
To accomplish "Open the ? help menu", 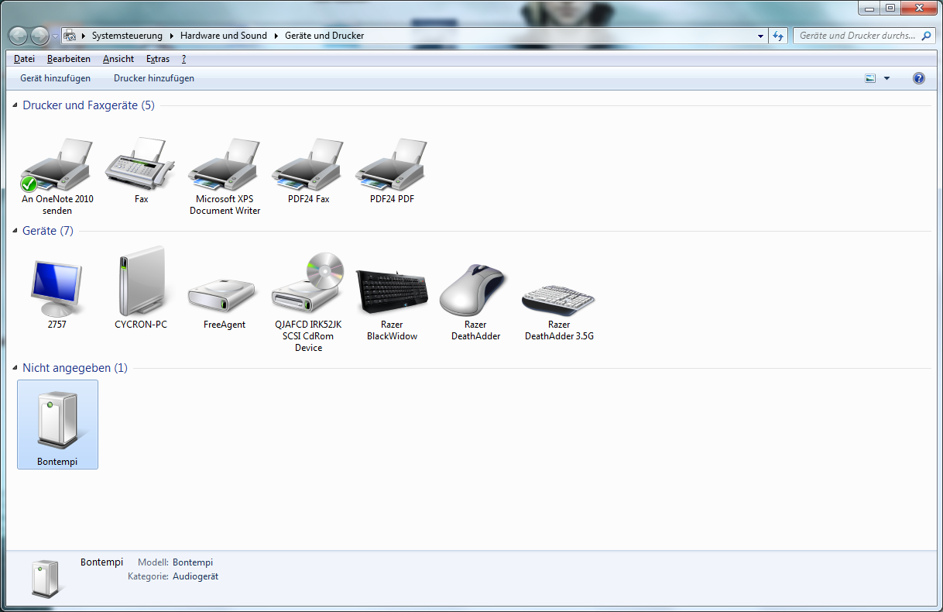I will [x=183, y=59].
